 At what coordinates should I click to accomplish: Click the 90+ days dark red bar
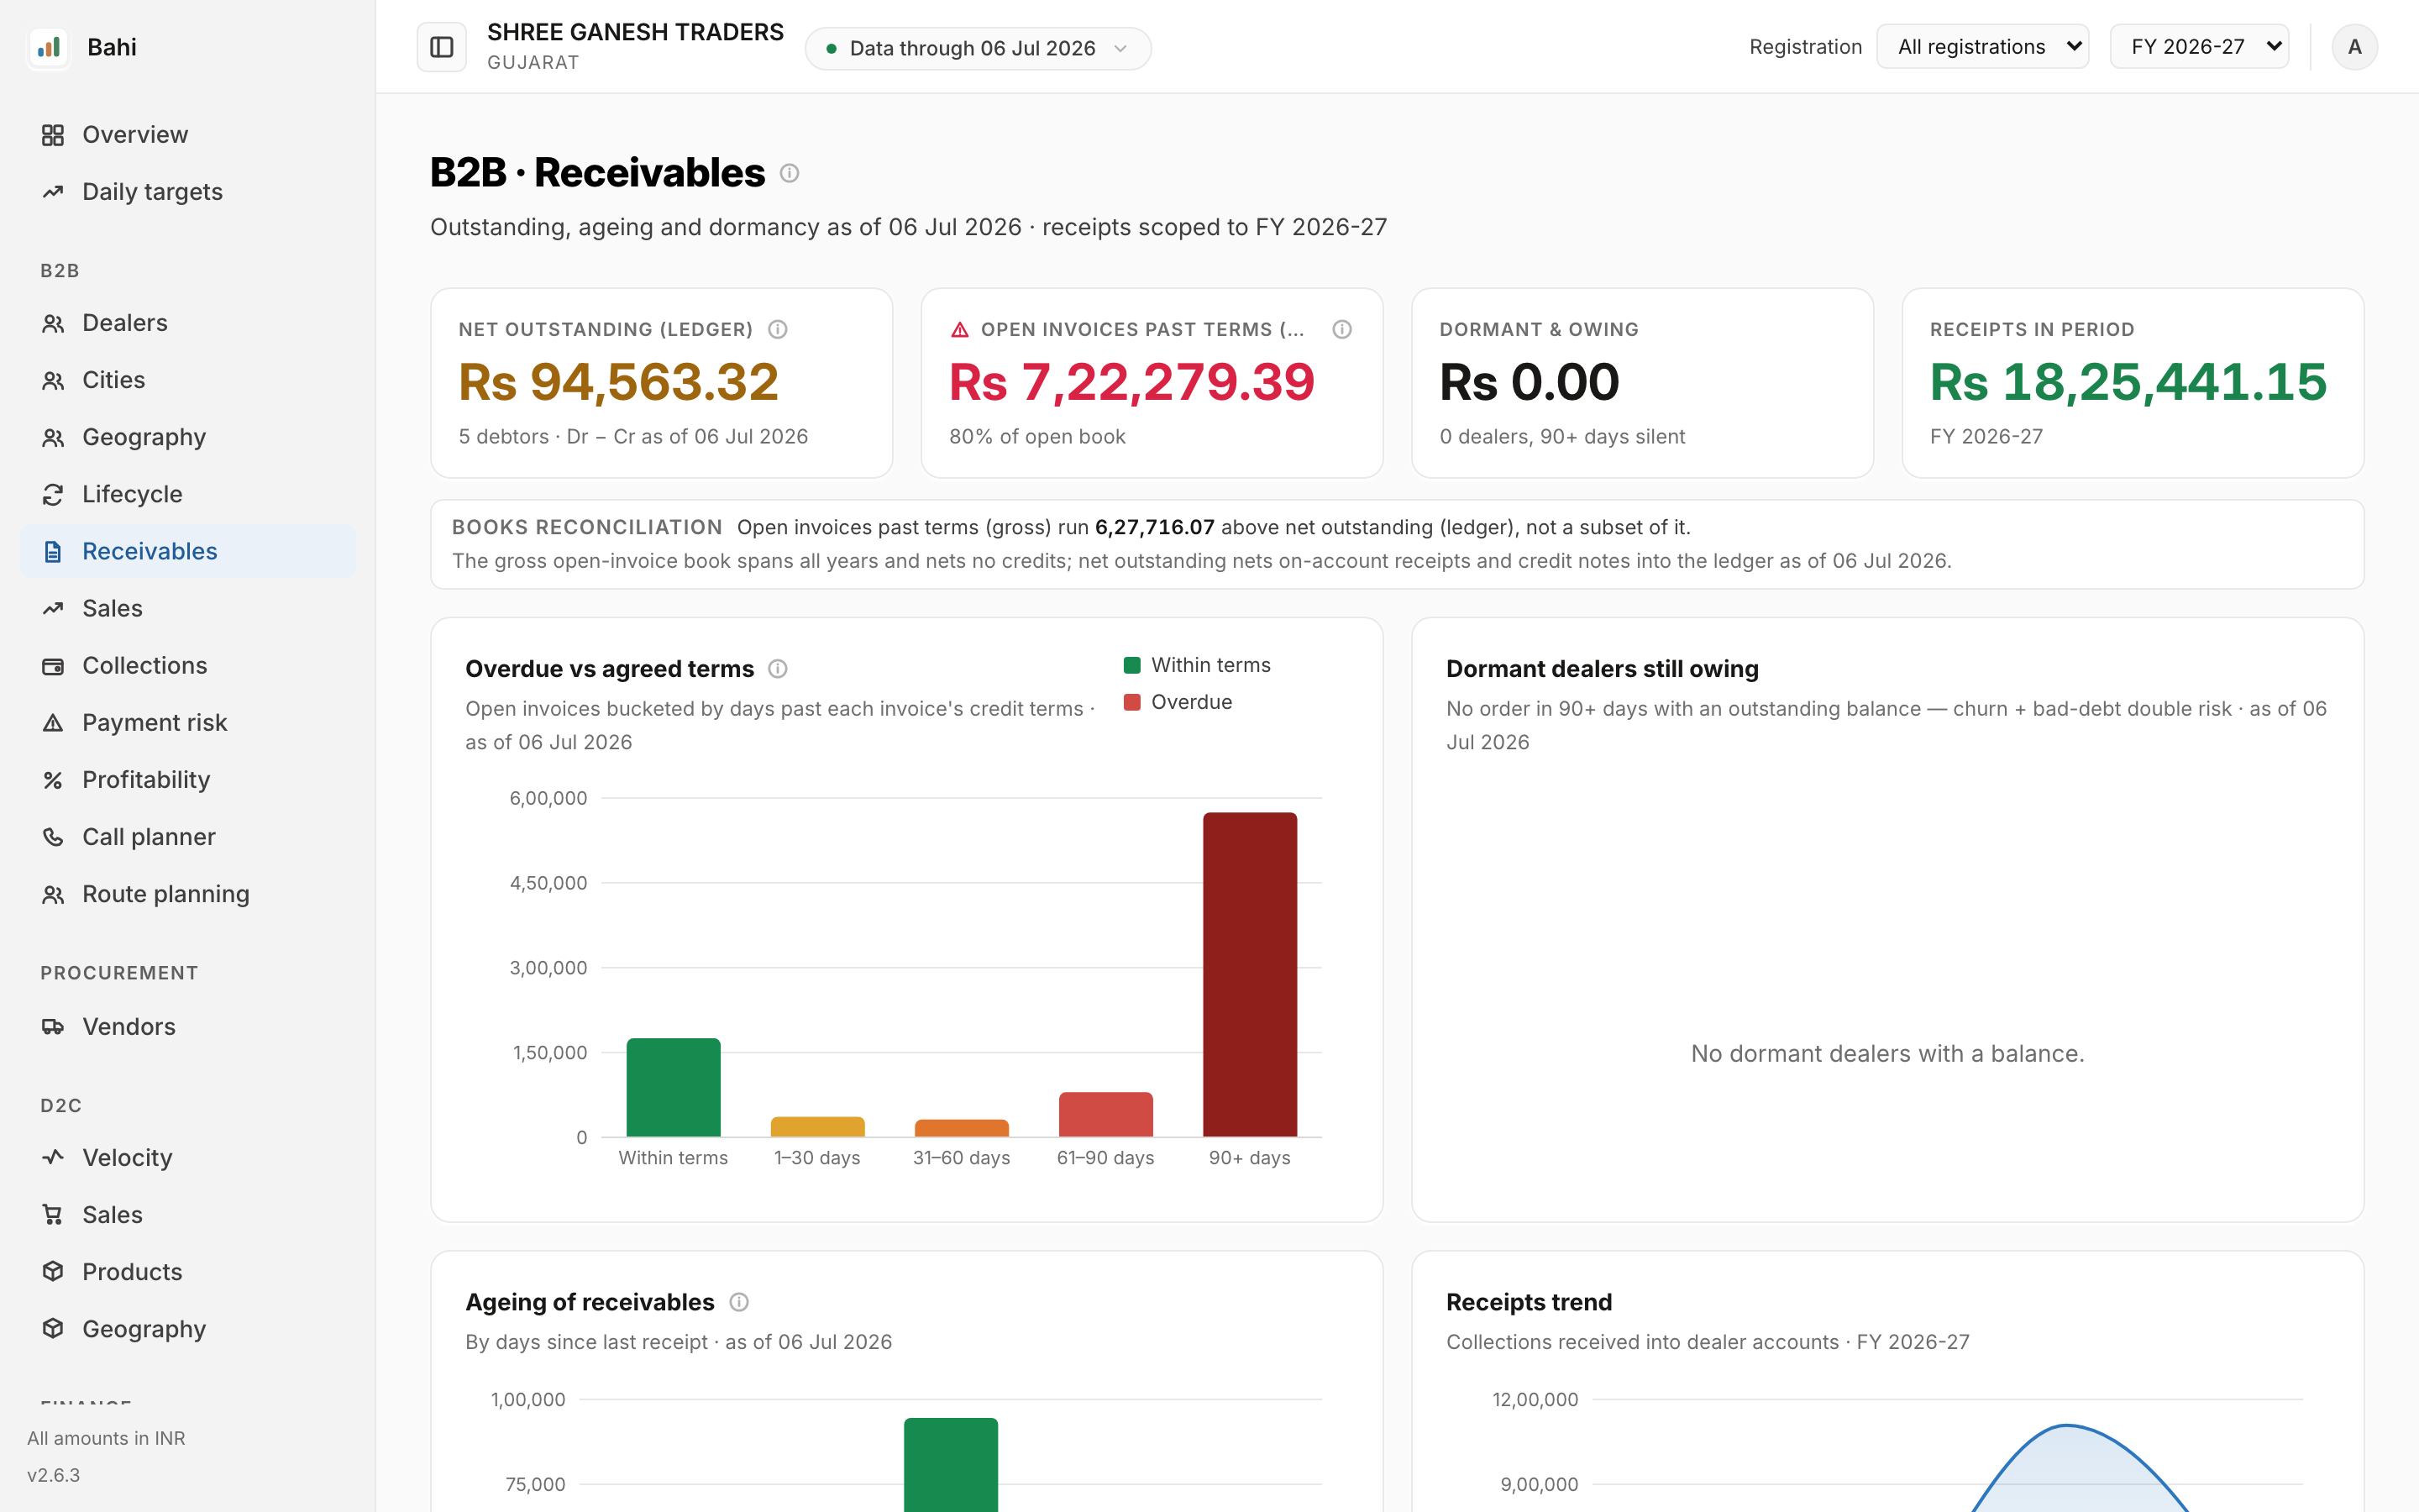(1250, 974)
